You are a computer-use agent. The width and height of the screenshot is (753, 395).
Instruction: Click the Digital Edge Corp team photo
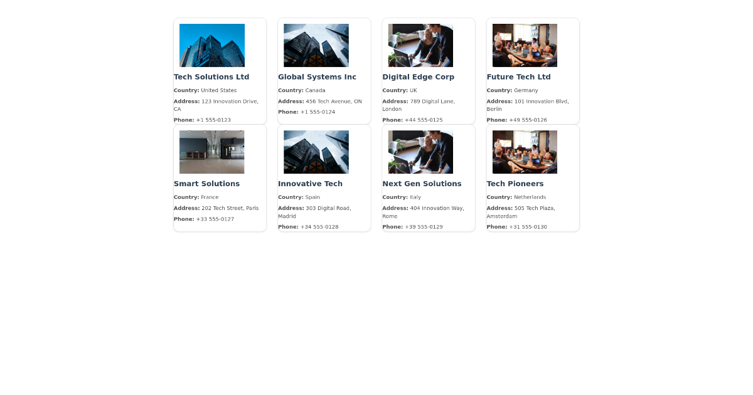tap(420, 45)
